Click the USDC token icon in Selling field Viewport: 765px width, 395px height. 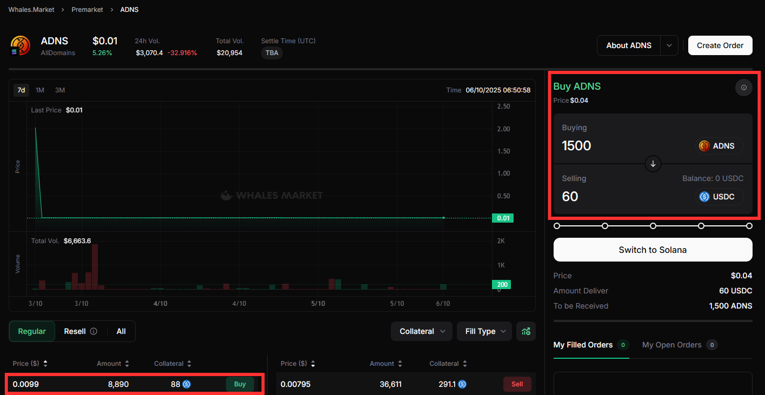(x=704, y=197)
